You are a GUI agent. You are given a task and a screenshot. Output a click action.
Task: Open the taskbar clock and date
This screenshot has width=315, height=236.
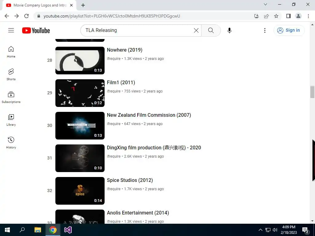coord(289,230)
